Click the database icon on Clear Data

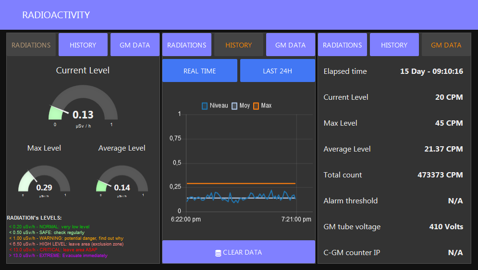[218, 253]
